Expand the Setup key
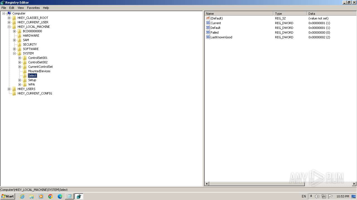This screenshot has width=357, height=200. coord(20,80)
